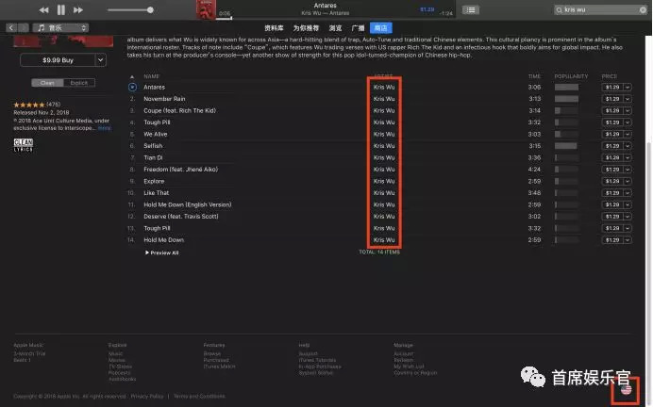Screen dimensions: 653x407
Task: Open price dropdown arrow for We Alive
Action: point(628,135)
